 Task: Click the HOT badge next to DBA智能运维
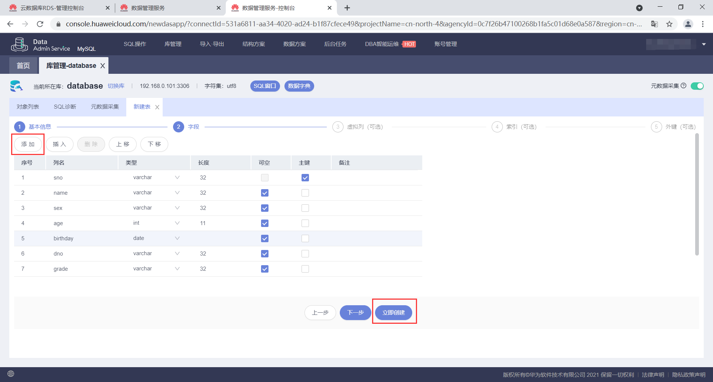click(x=409, y=44)
